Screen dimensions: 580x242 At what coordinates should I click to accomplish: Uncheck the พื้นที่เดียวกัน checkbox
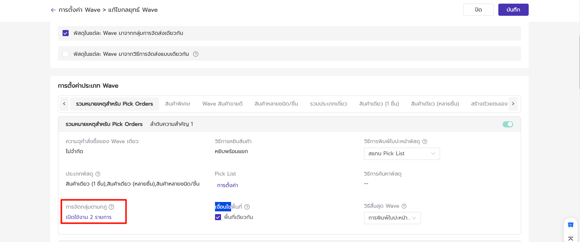(218, 217)
